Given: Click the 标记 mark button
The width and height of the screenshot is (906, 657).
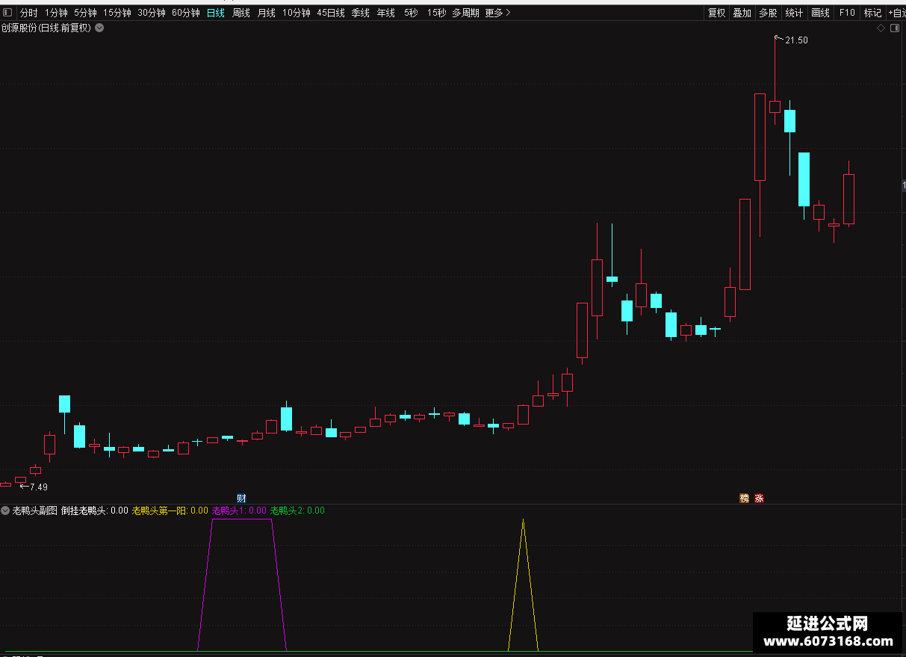Looking at the screenshot, I should tap(872, 13).
